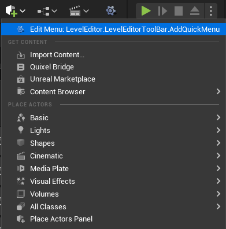This screenshot has height=229, width=226.
Task: Open the three-dot play options menu
Action: 211,11
